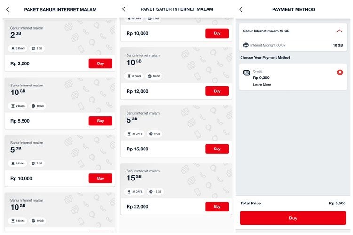Tap back arrow on Payment Method screen
The height and width of the screenshot is (235, 353).
pos(241,9)
